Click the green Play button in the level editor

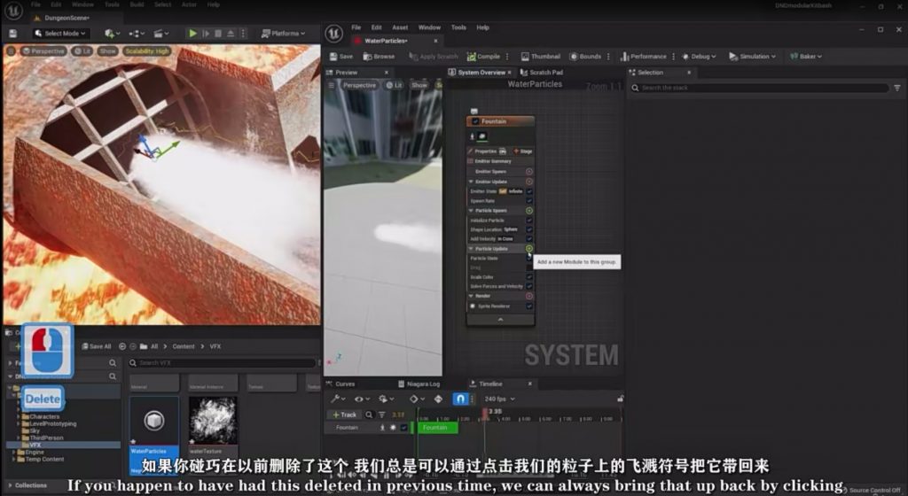click(x=192, y=34)
